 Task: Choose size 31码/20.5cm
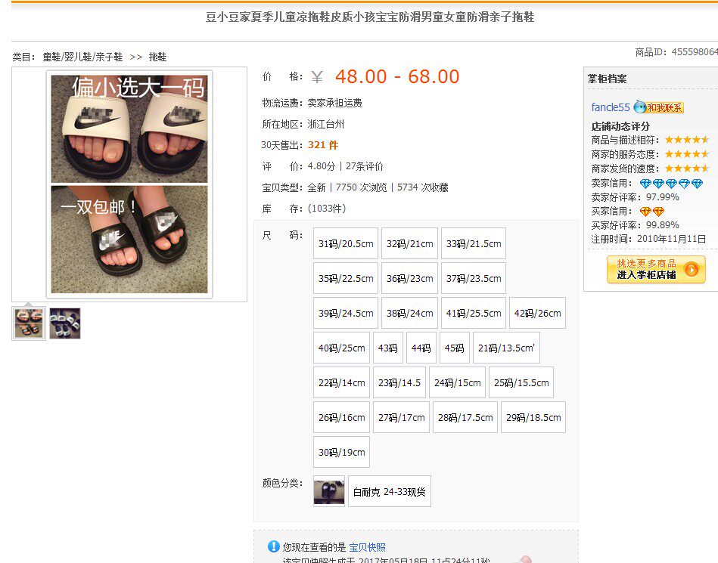point(346,244)
